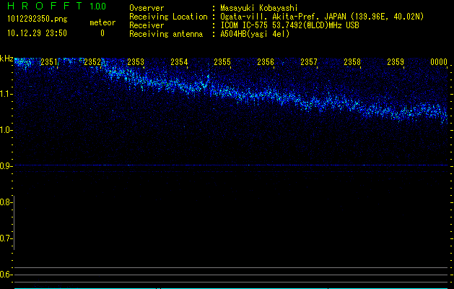Click the 2359 time marker
Screen dimensions: 454x289
coord(396,62)
